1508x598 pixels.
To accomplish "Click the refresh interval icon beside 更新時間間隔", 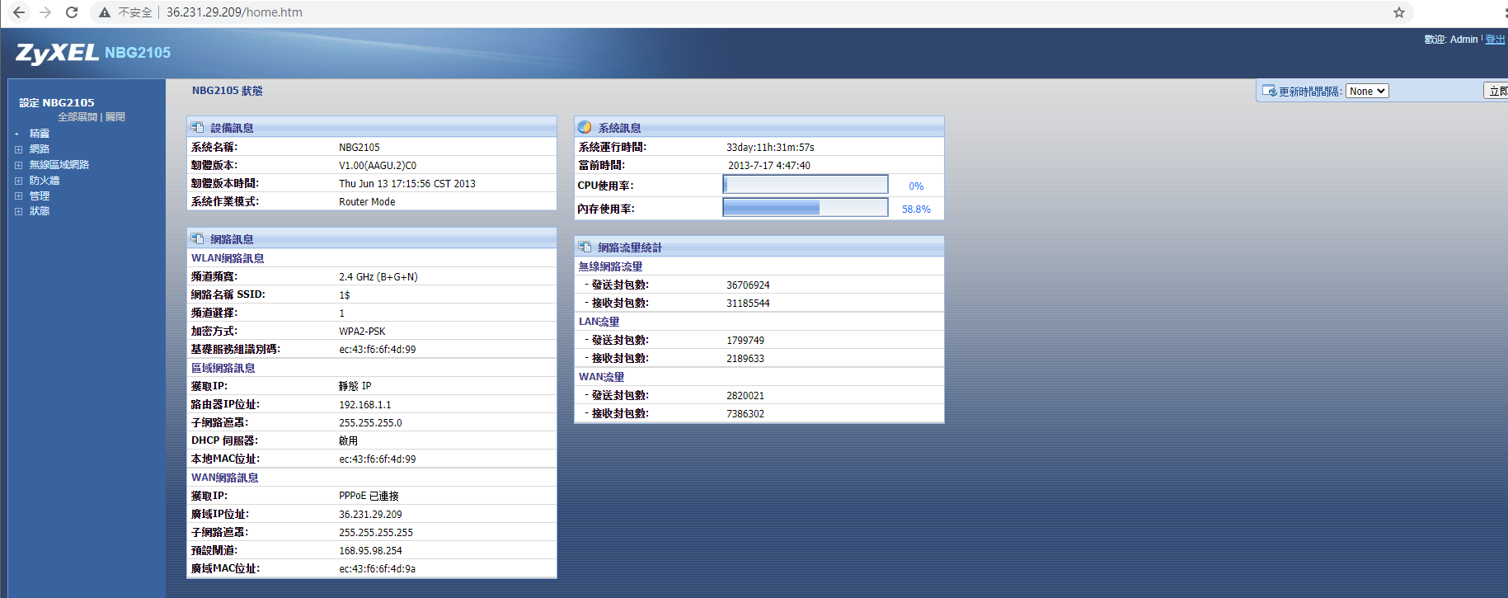I will (x=1270, y=91).
